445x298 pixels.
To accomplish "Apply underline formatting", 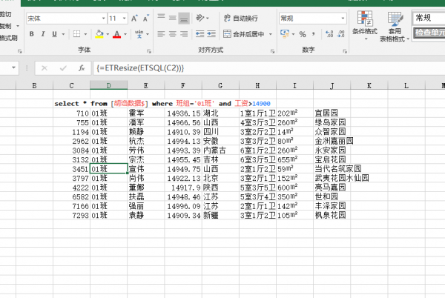I will [x=54, y=34].
